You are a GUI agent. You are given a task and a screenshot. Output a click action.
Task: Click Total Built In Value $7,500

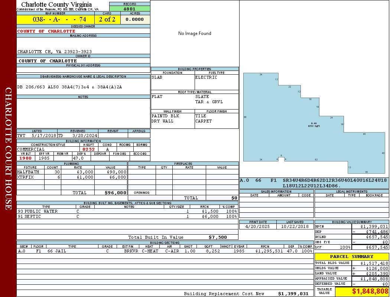click(x=218, y=237)
